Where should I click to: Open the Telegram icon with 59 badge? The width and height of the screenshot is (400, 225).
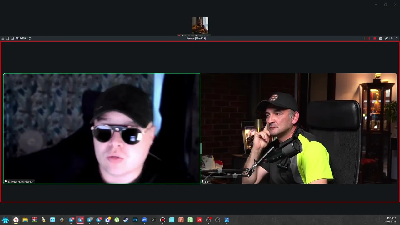[x=90, y=220]
